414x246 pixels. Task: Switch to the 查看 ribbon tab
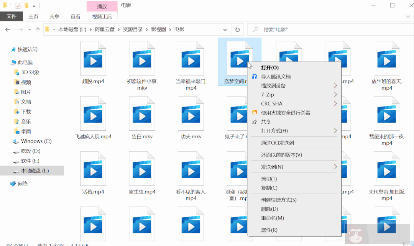pos(75,16)
